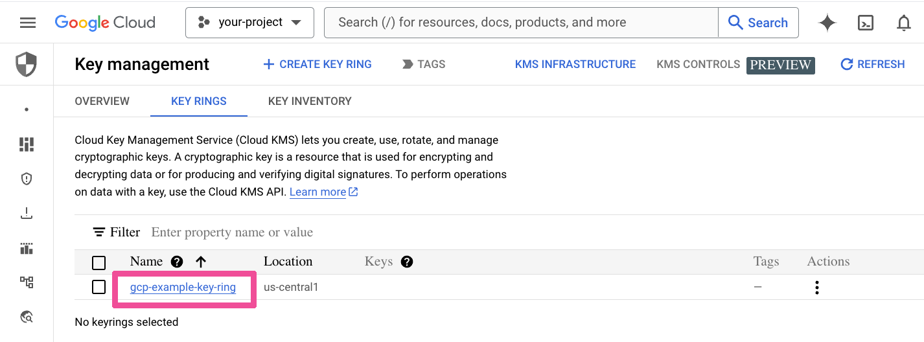Click the Google Cloud logo
This screenshot has height=342, width=924.
tap(105, 23)
